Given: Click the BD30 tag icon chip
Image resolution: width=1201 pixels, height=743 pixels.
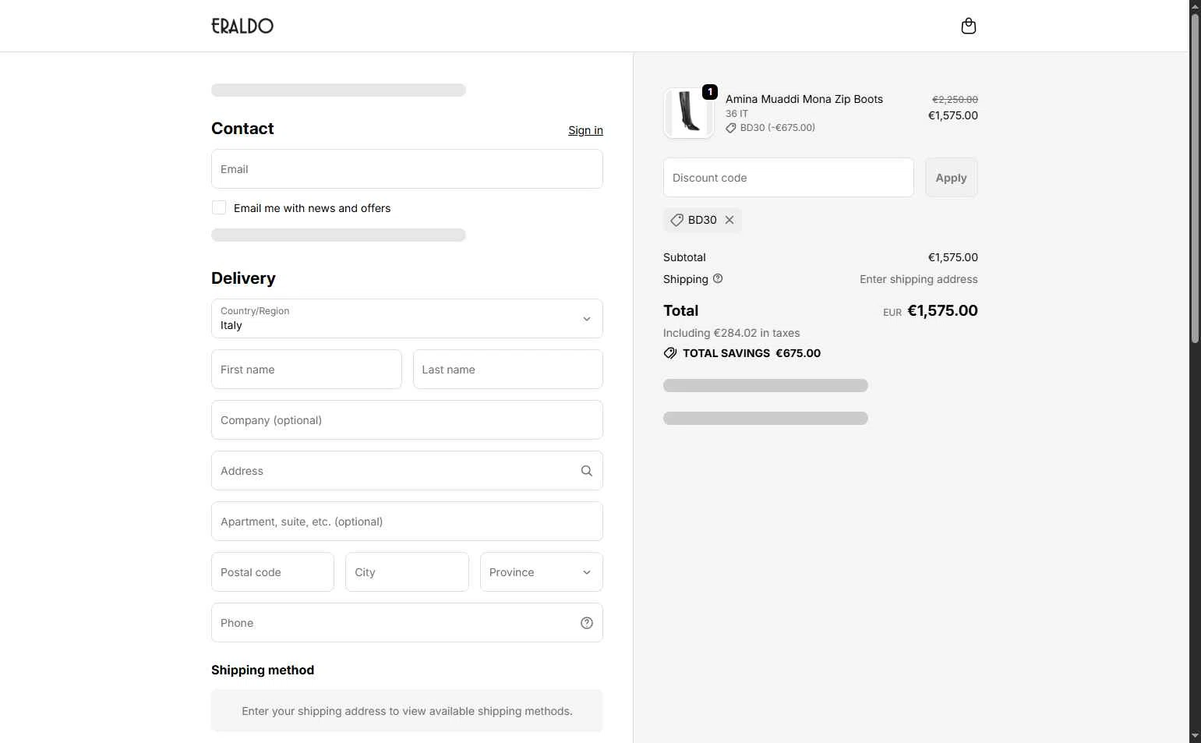Looking at the screenshot, I should click(x=677, y=220).
